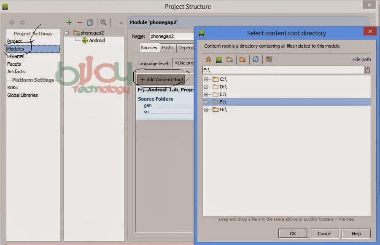
Task: Remove the module with the red minus
Action: click(79, 22)
